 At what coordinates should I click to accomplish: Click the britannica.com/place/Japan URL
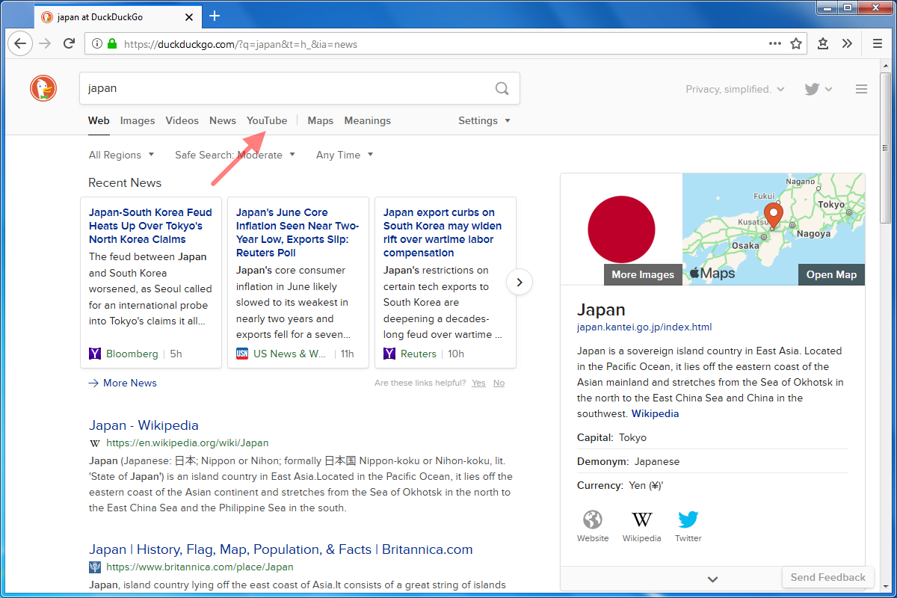point(200,567)
